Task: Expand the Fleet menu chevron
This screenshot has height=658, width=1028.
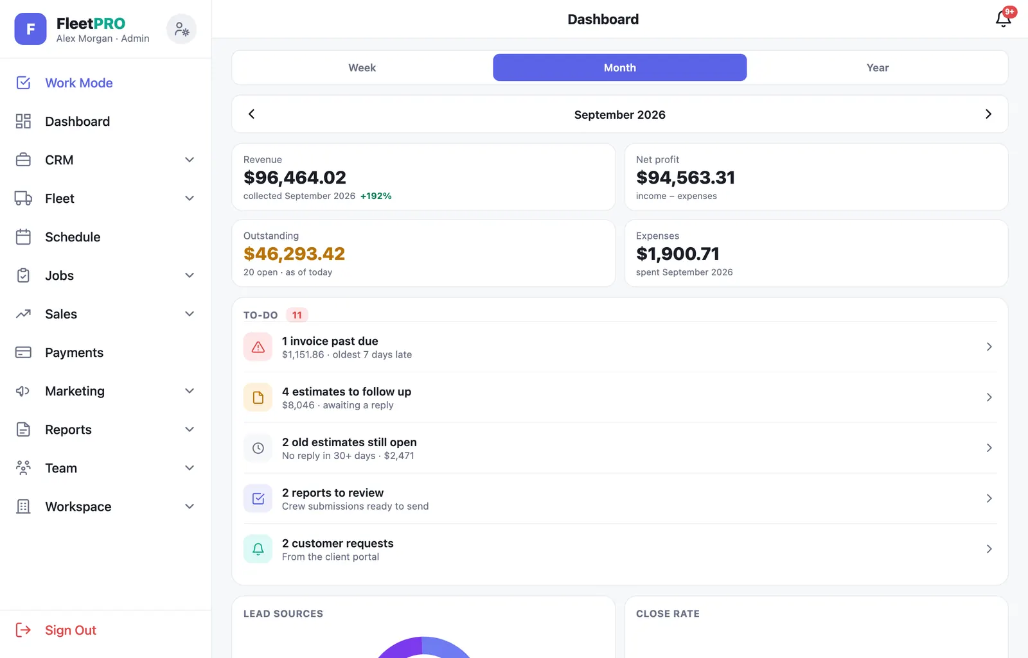Action: coord(190,198)
